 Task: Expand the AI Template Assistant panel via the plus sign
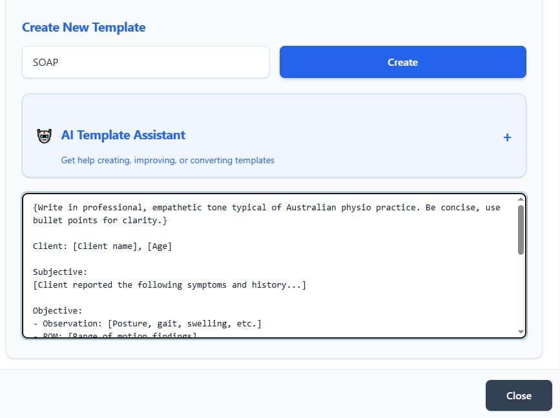coord(508,137)
